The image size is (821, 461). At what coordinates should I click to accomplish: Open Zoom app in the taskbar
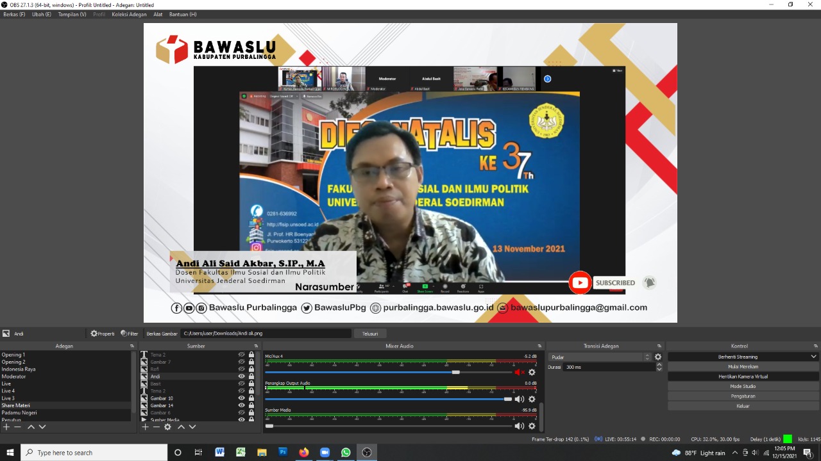325,453
